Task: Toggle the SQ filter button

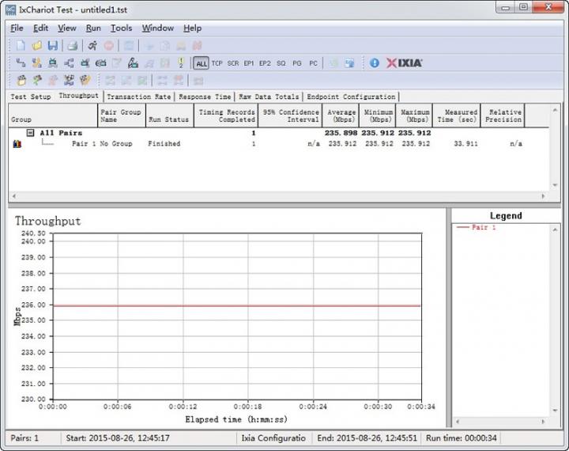Action: (281, 63)
